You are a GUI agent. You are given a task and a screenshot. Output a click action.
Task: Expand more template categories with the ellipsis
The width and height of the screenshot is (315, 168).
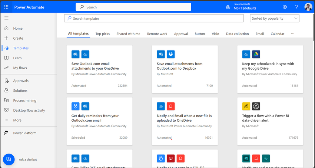tap(292, 34)
